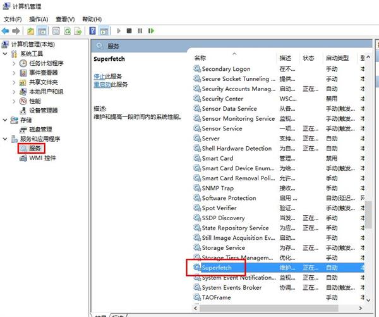This screenshot has height=317, width=379.
Task: Expand the 性能 node chevron
Action: tap(14, 101)
